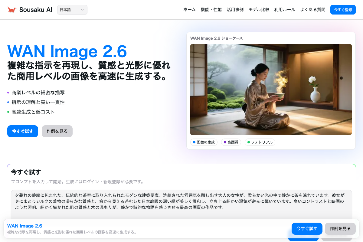Click the Sousaku AI brand name text
Screen dimensions: 363x242
(36, 10)
